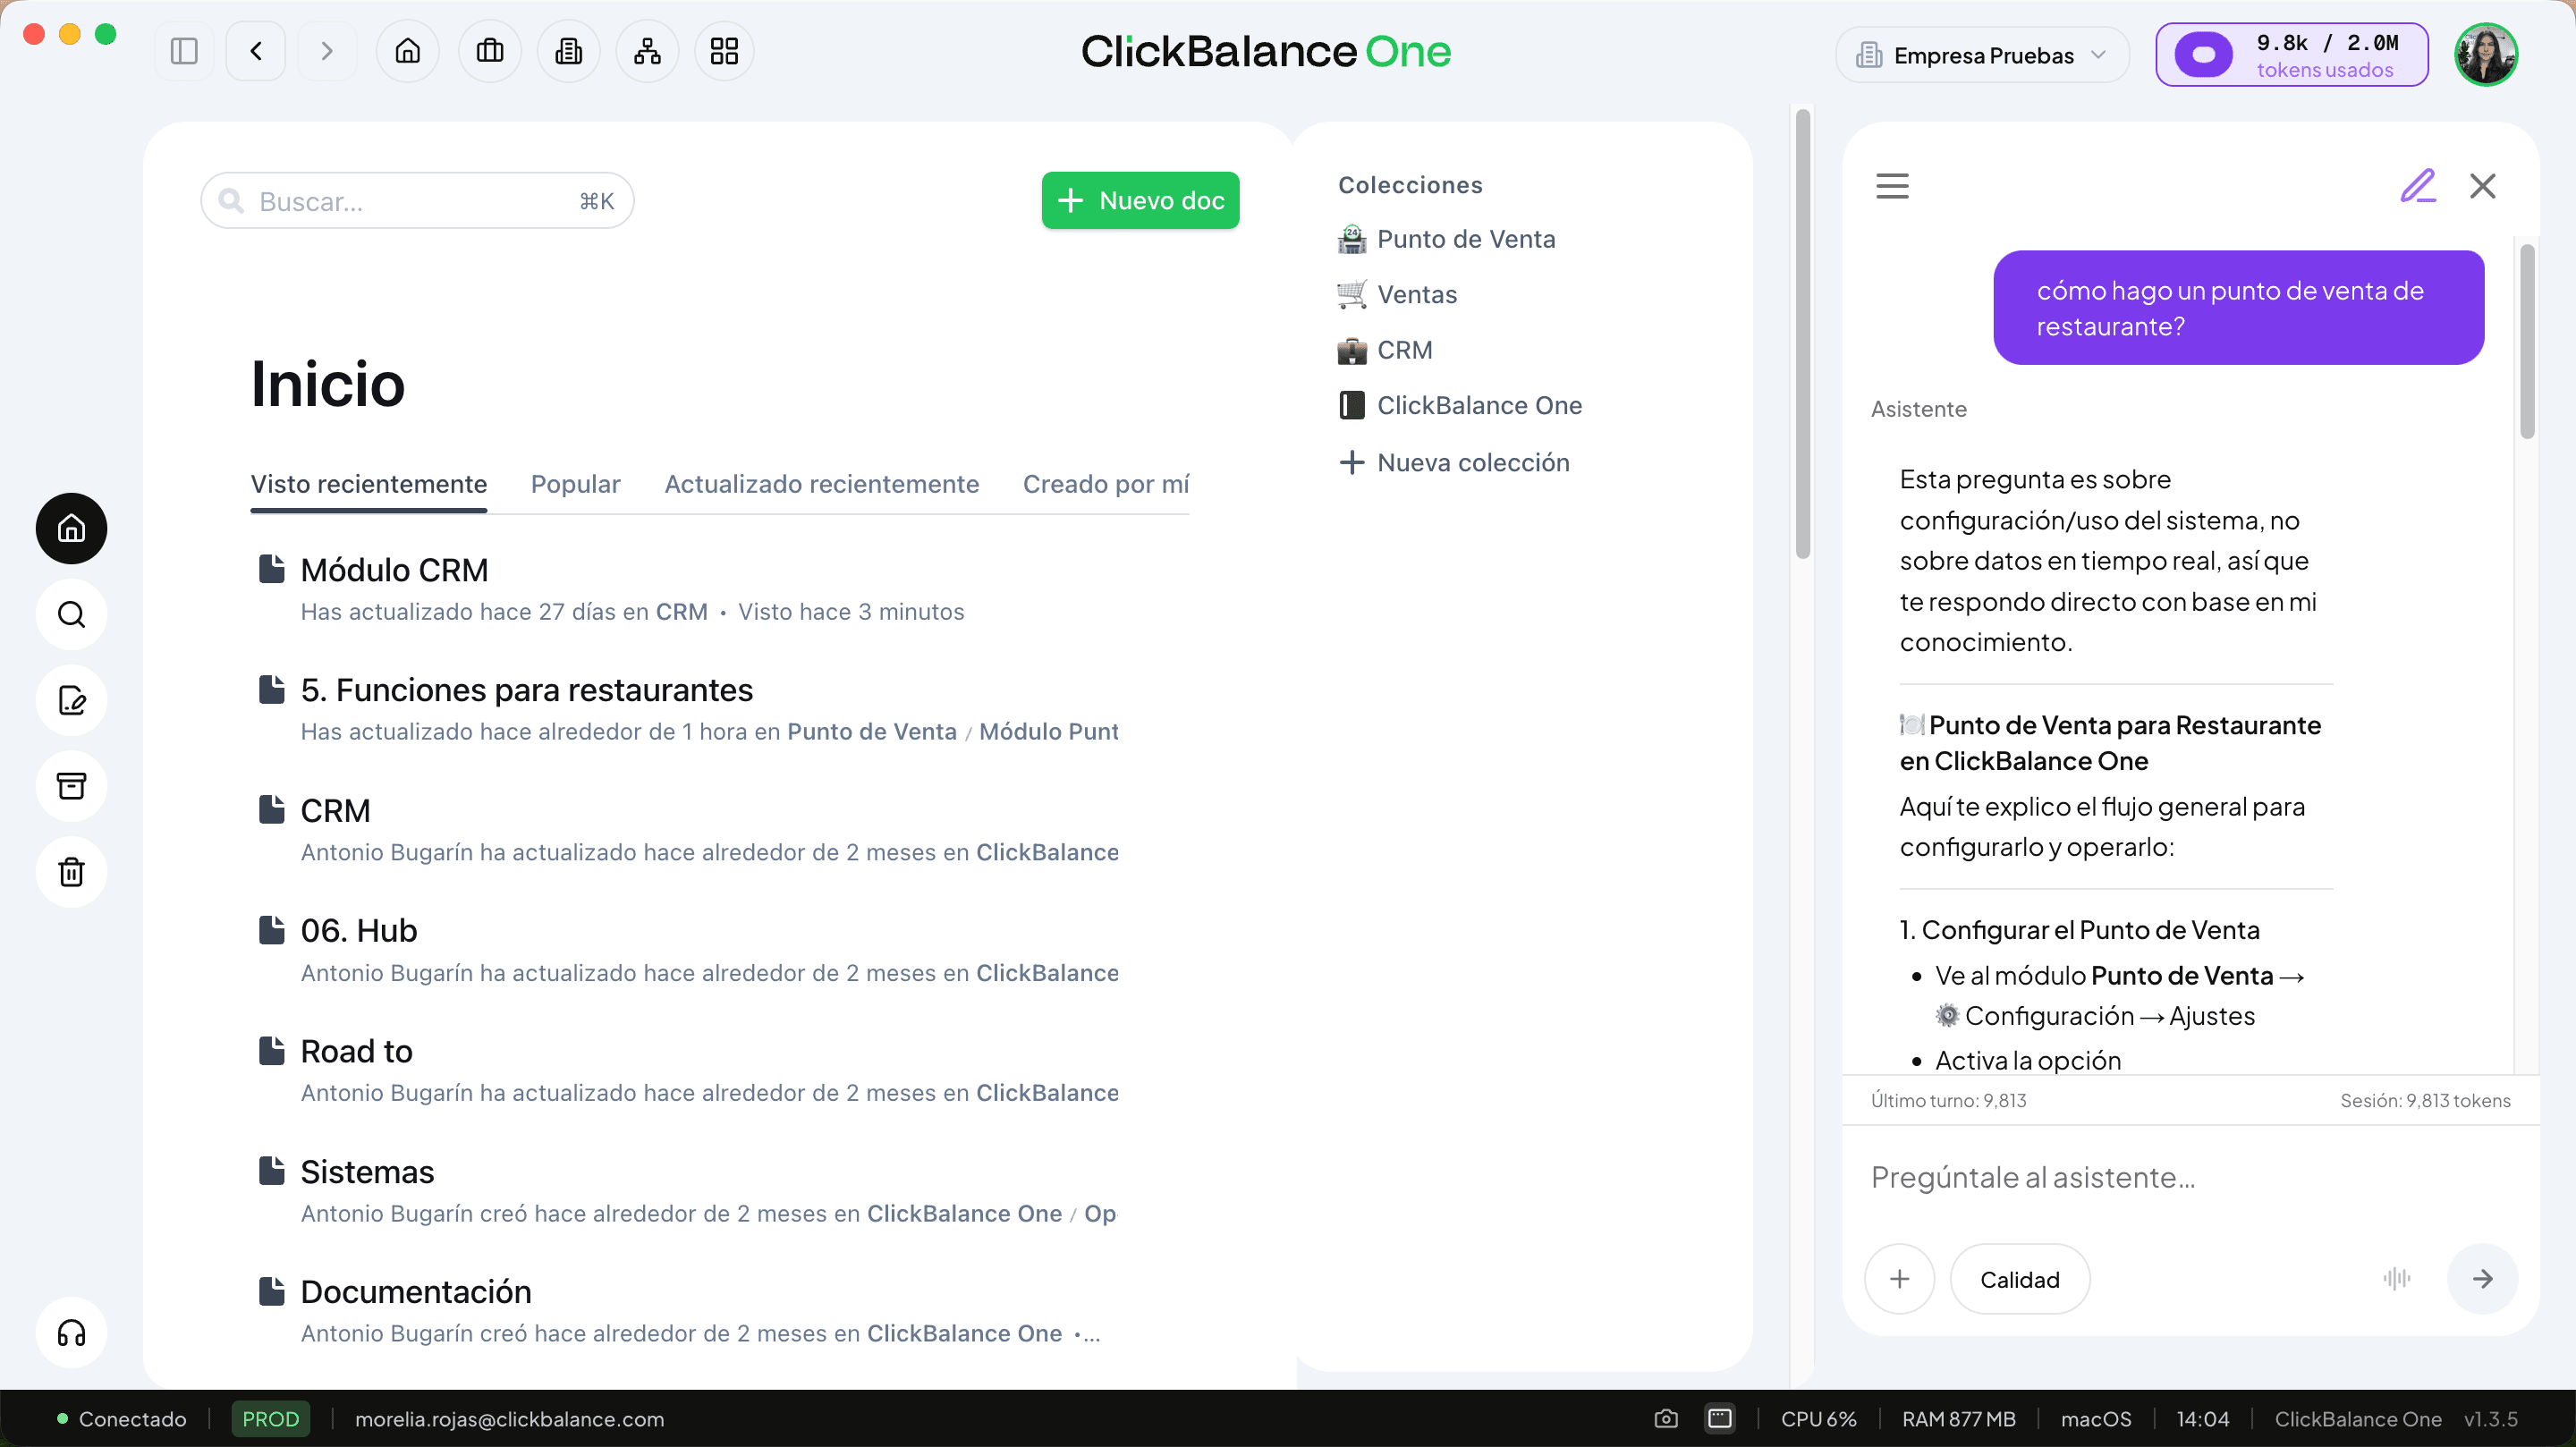Open the Sistemas document
This screenshot has height=1447, width=2576.
[367, 1172]
